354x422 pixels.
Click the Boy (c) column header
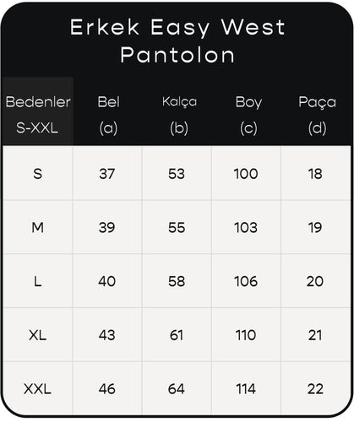point(248,116)
